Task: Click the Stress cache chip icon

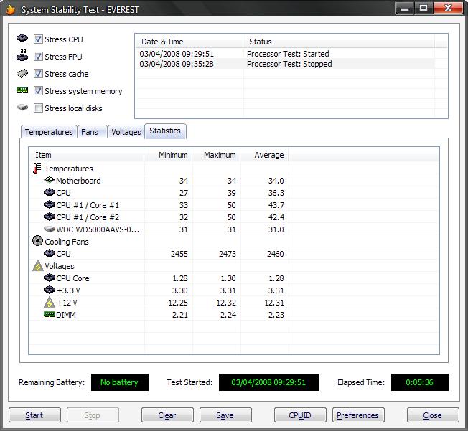Action: [22, 73]
